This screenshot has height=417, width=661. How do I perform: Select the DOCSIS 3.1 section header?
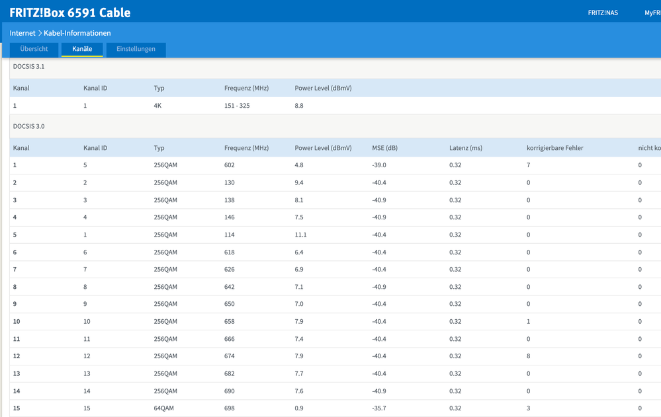coord(29,66)
